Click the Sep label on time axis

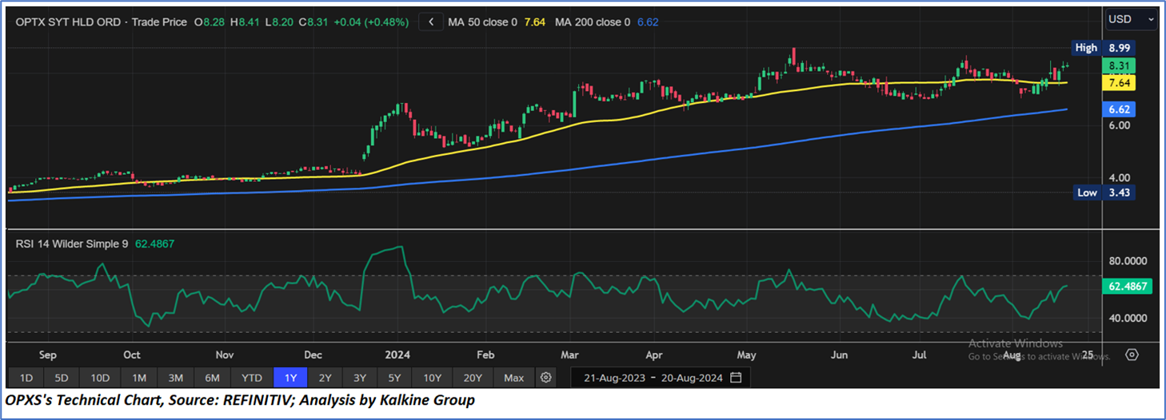47,355
